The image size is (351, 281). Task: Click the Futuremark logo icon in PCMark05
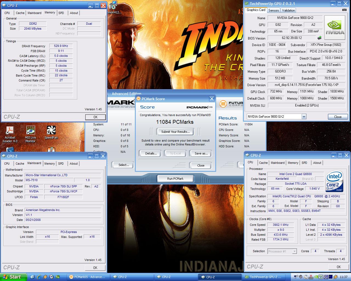(223, 104)
